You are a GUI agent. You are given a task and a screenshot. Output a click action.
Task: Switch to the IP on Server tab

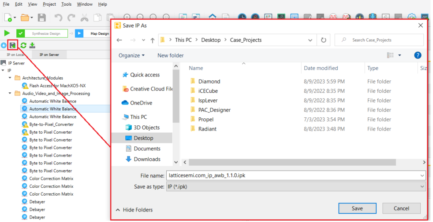(x=49, y=55)
